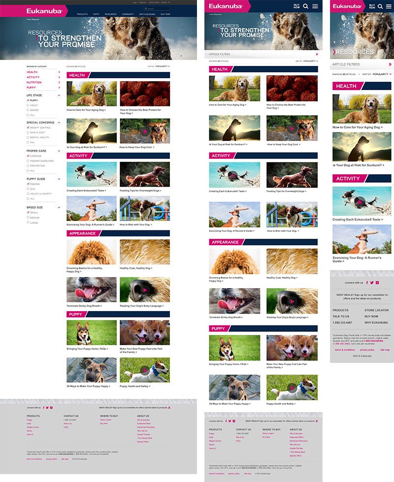The width and height of the screenshot is (394, 482).
Task: Open the Sort By Popularity dropdown in the tablet layout
Action: point(311,61)
